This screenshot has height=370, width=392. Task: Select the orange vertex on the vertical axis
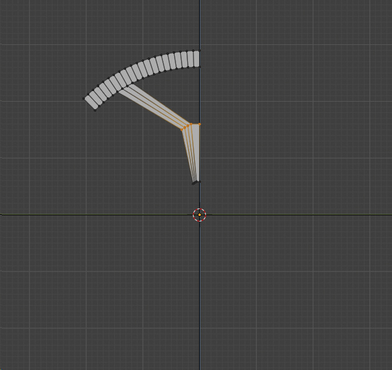200,124
